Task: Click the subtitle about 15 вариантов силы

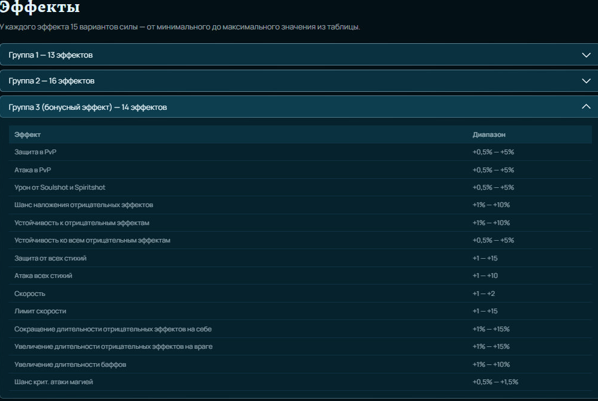Action: [180, 27]
